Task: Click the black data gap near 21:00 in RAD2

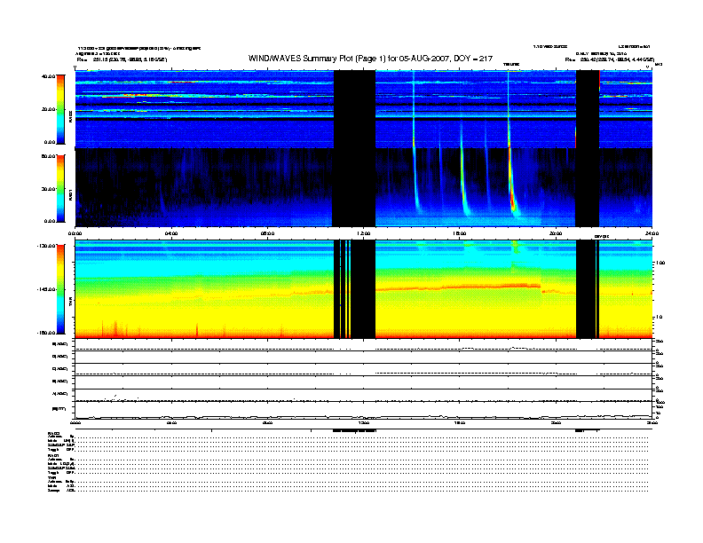Action: 588,109
